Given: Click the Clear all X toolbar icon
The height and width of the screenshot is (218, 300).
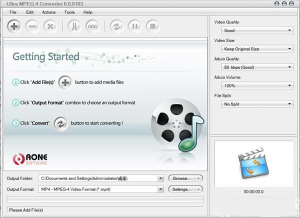Looking at the screenshot, I should (49, 26).
